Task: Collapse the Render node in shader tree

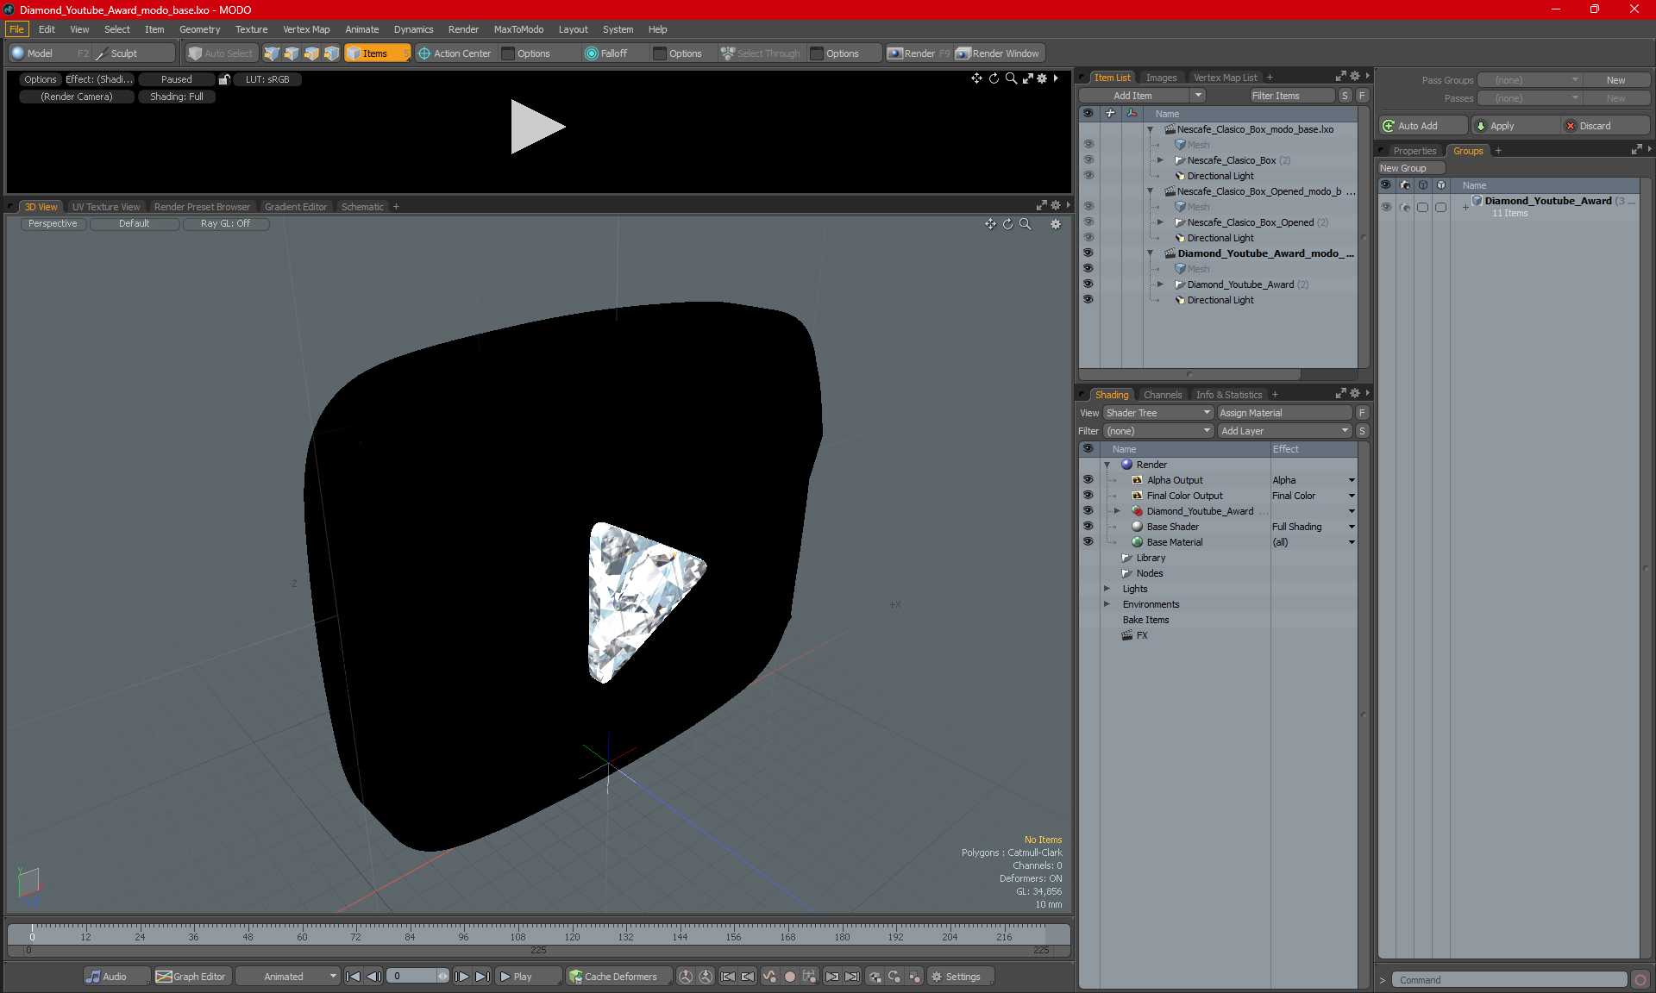Action: [x=1107, y=465]
